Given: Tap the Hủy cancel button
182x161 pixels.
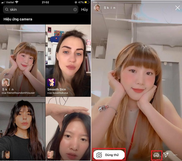Looking at the screenshot, I should point(85,9).
